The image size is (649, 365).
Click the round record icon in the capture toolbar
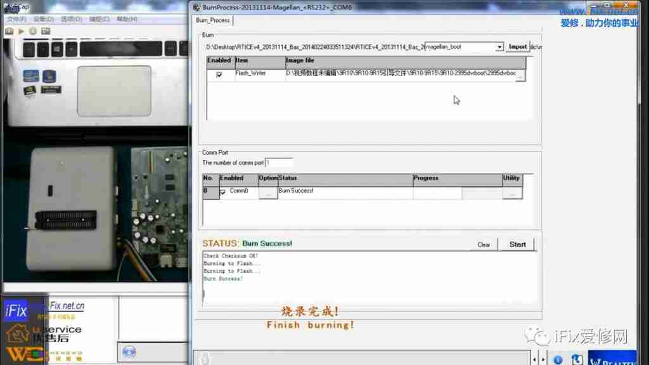point(33,30)
